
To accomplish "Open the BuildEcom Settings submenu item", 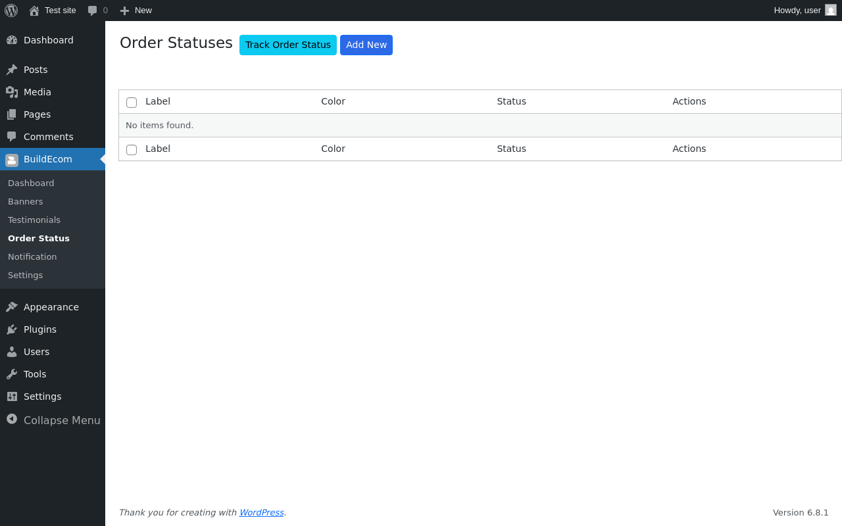I will click(x=25, y=275).
